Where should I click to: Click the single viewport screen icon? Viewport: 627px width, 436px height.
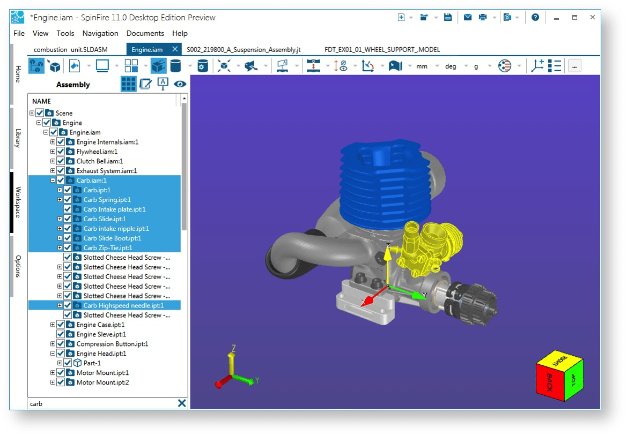coord(102,66)
